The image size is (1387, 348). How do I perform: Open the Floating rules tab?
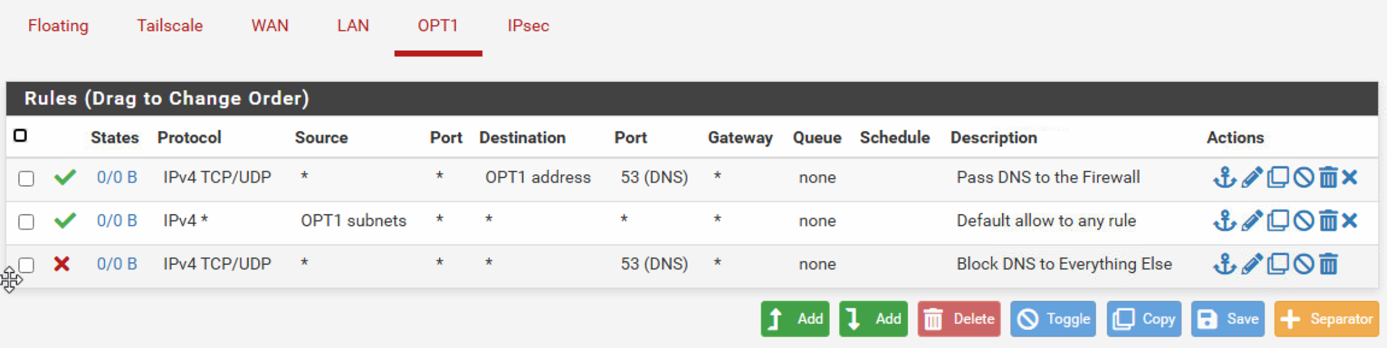(58, 26)
